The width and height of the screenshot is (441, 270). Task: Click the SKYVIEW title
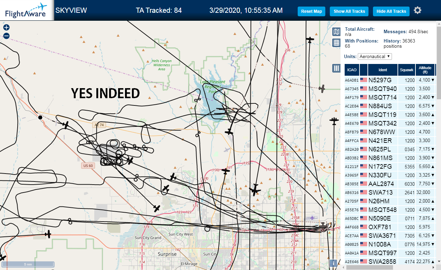pyautogui.click(x=71, y=10)
